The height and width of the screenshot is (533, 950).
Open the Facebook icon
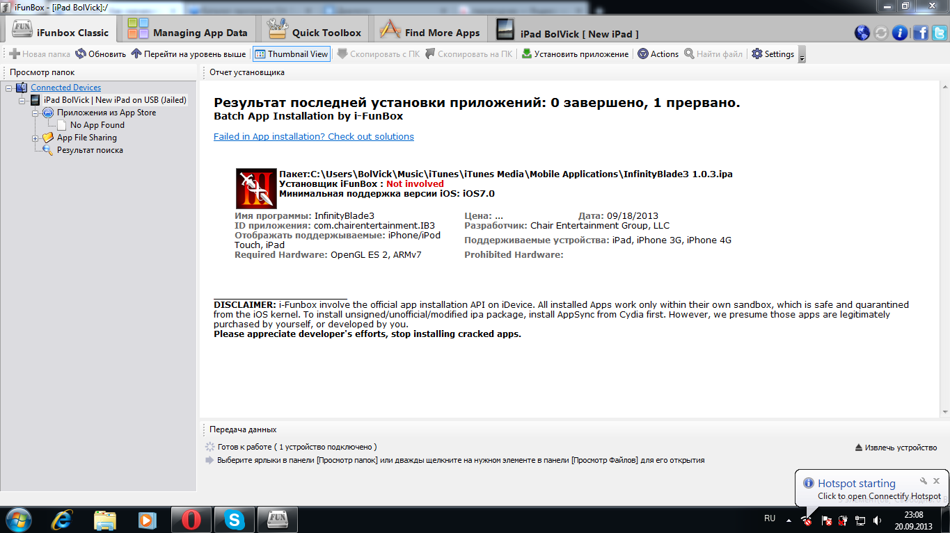[x=921, y=33]
